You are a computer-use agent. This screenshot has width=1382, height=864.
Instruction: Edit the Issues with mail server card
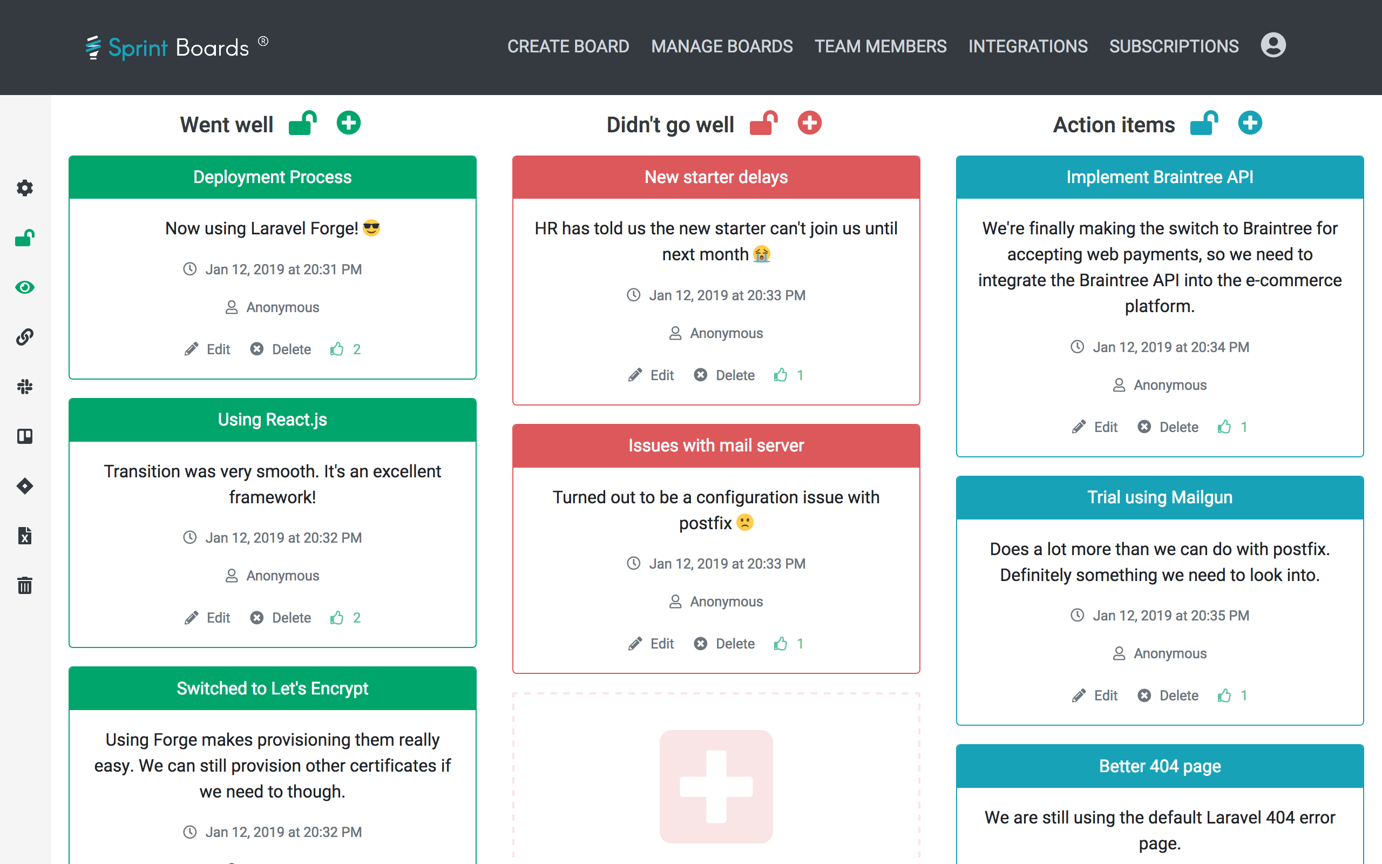coord(651,644)
